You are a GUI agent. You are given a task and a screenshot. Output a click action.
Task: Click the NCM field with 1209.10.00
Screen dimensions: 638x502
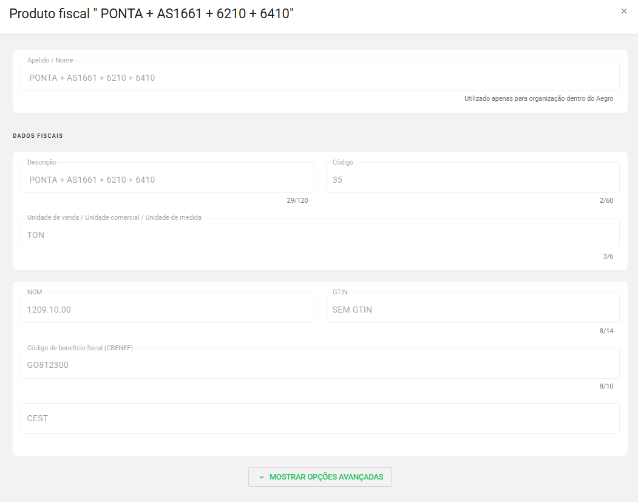(168, 310)
